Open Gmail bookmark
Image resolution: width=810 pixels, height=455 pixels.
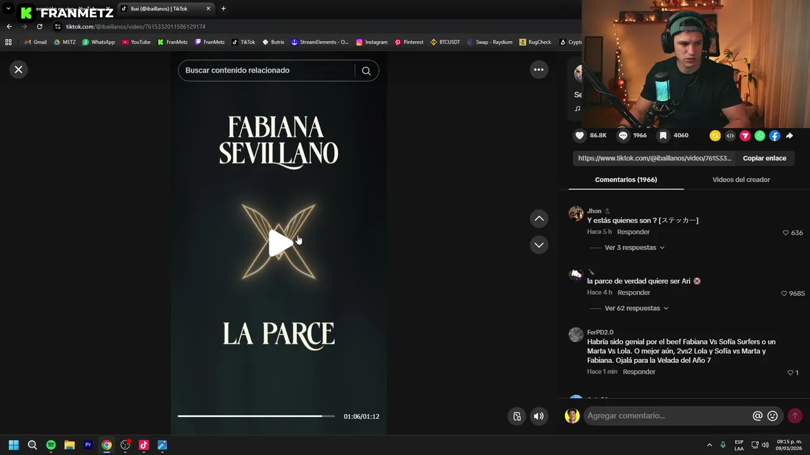click(35, 42)
